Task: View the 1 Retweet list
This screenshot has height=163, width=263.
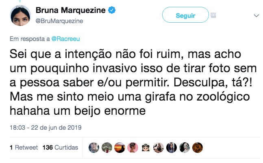Action: click(24, 148)
